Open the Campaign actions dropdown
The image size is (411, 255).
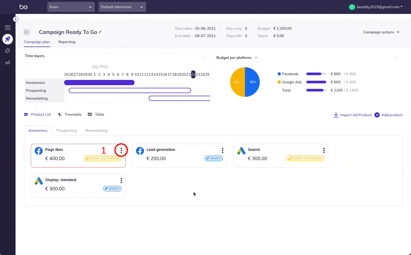tap(381, 32)
